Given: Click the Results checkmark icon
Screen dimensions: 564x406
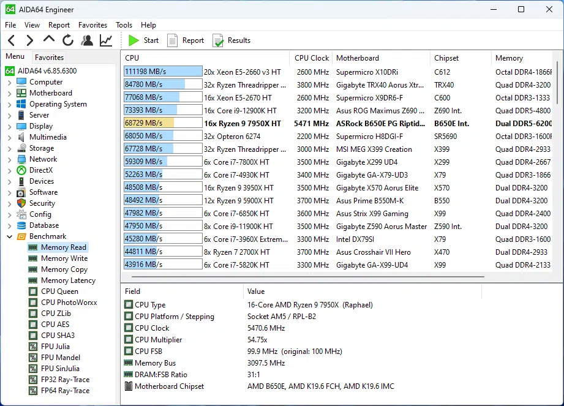Looking at the screenshot, I should coord(218,40).
